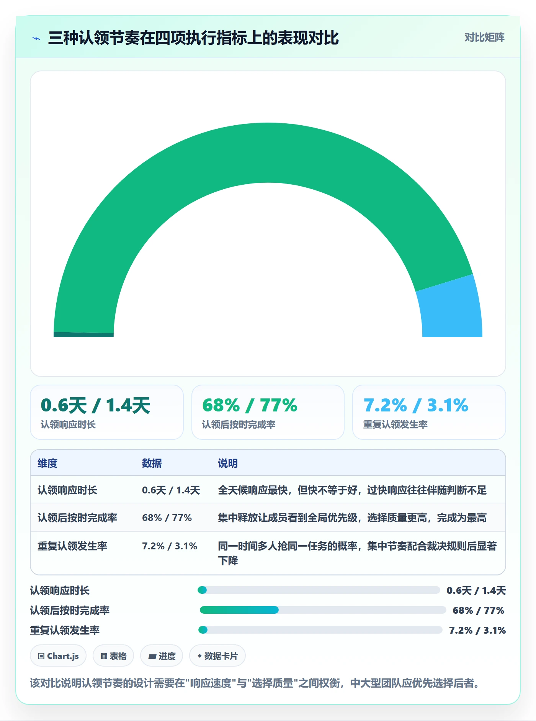The height and width of the screenshot is (721, 536).
Task: Select the 认领响应时长 cell in the table
Action: point(67,490)
